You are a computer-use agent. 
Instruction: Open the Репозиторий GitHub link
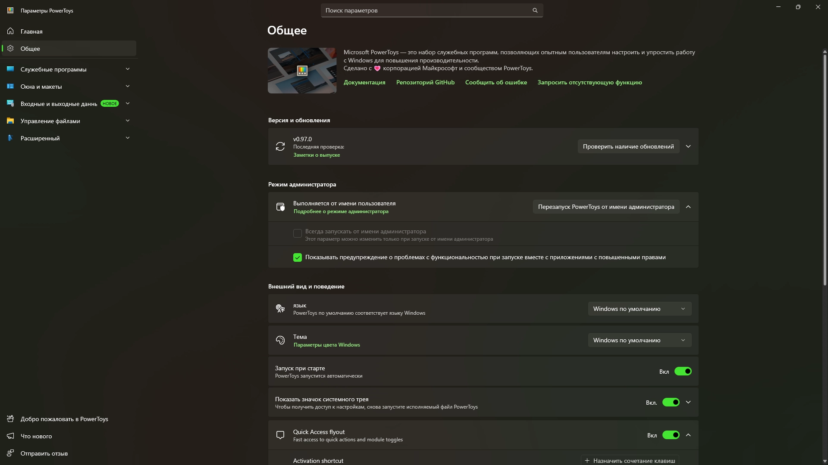click(x=425, y=82)
